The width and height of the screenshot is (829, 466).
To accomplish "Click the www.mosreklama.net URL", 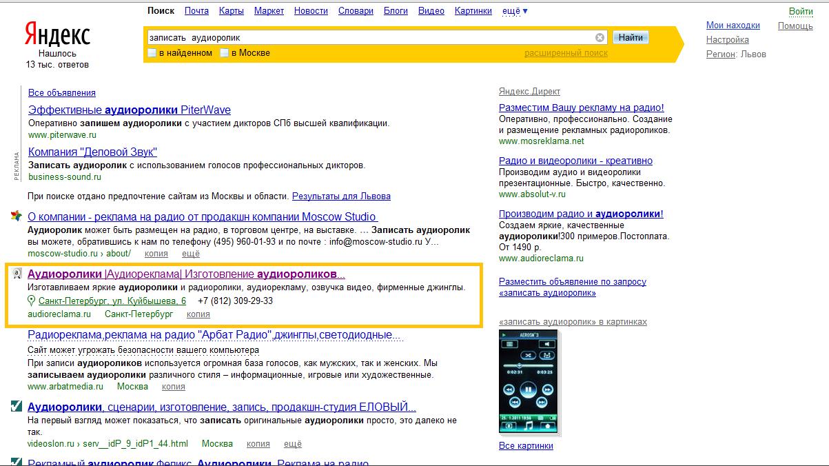I will click(x=541, y=141).
